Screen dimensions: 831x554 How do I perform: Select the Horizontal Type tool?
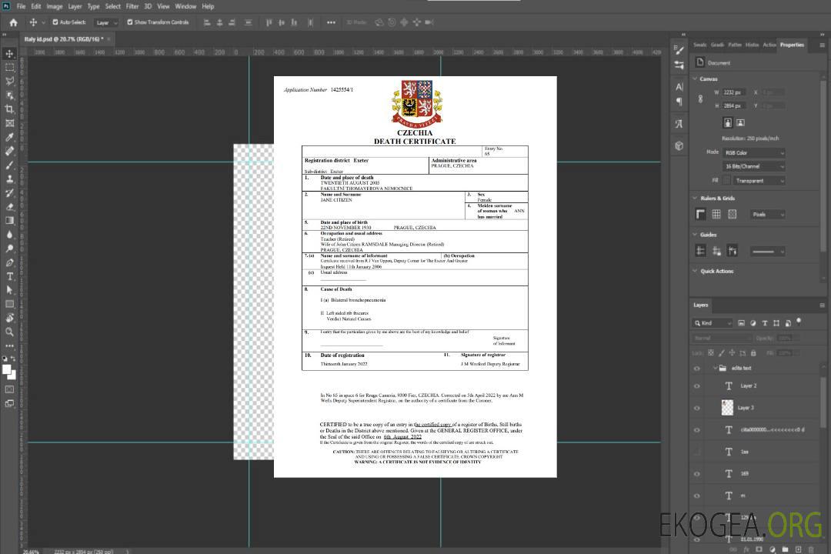point(9,276)
